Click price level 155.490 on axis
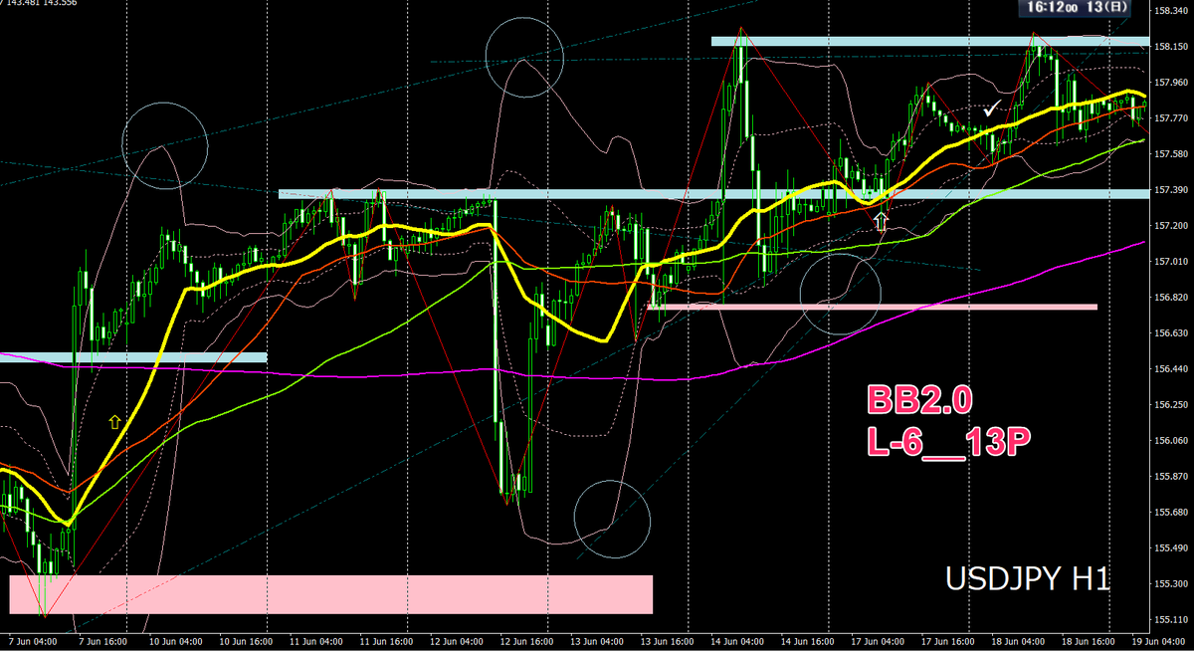 1172,548
